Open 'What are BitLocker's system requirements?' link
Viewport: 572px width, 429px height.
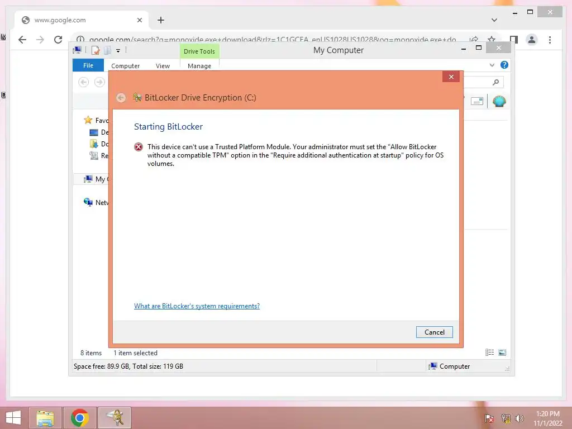[197, 306]
